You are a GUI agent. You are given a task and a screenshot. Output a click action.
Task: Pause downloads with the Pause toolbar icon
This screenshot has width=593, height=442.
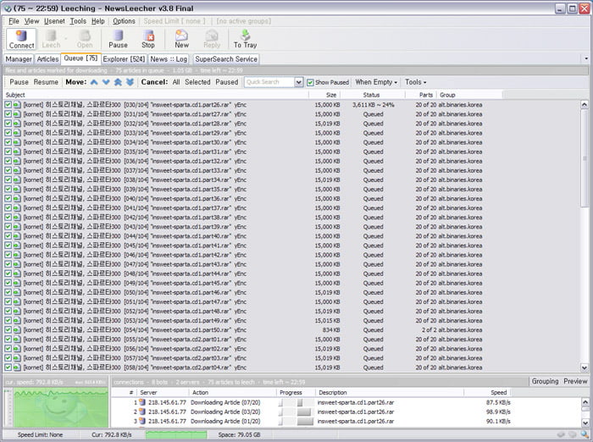tap(118, 39)
